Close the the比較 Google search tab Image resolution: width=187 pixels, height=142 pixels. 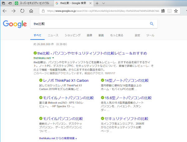90,3
